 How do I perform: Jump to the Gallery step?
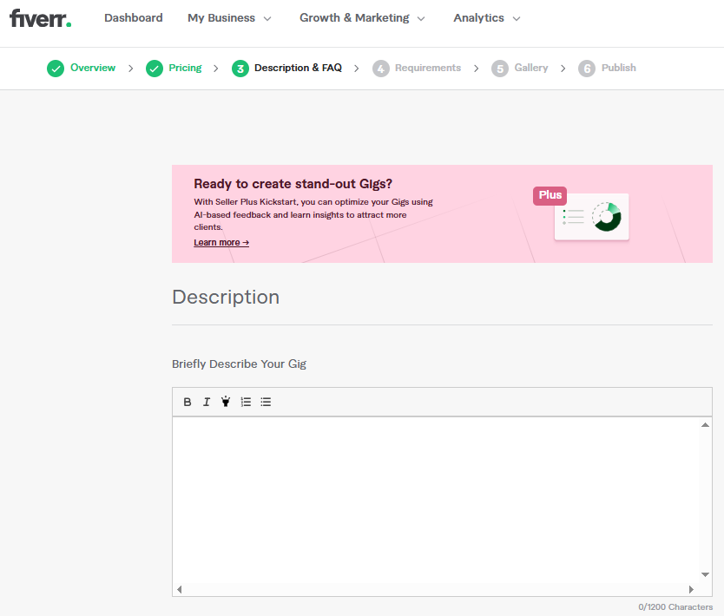(x=530, y=68)
